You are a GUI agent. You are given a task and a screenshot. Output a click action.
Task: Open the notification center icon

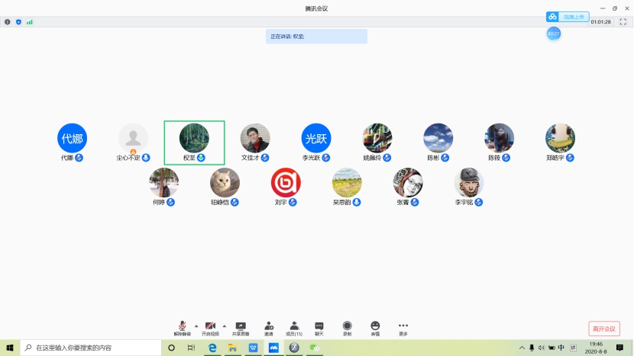coord(619,348)
